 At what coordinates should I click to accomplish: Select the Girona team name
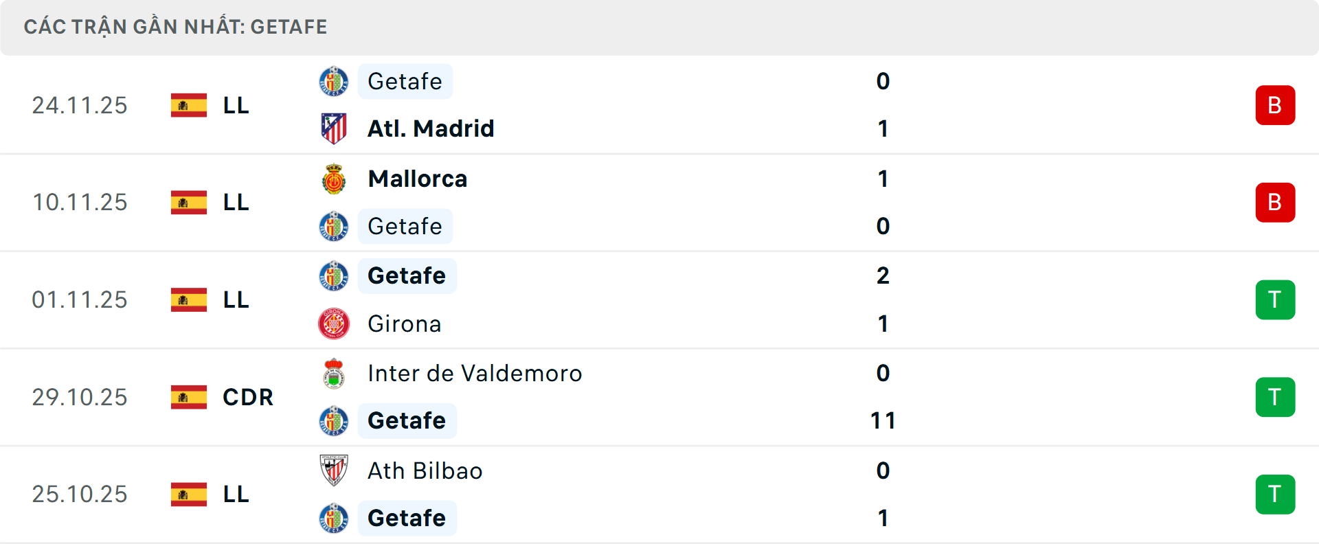point(404,324)
